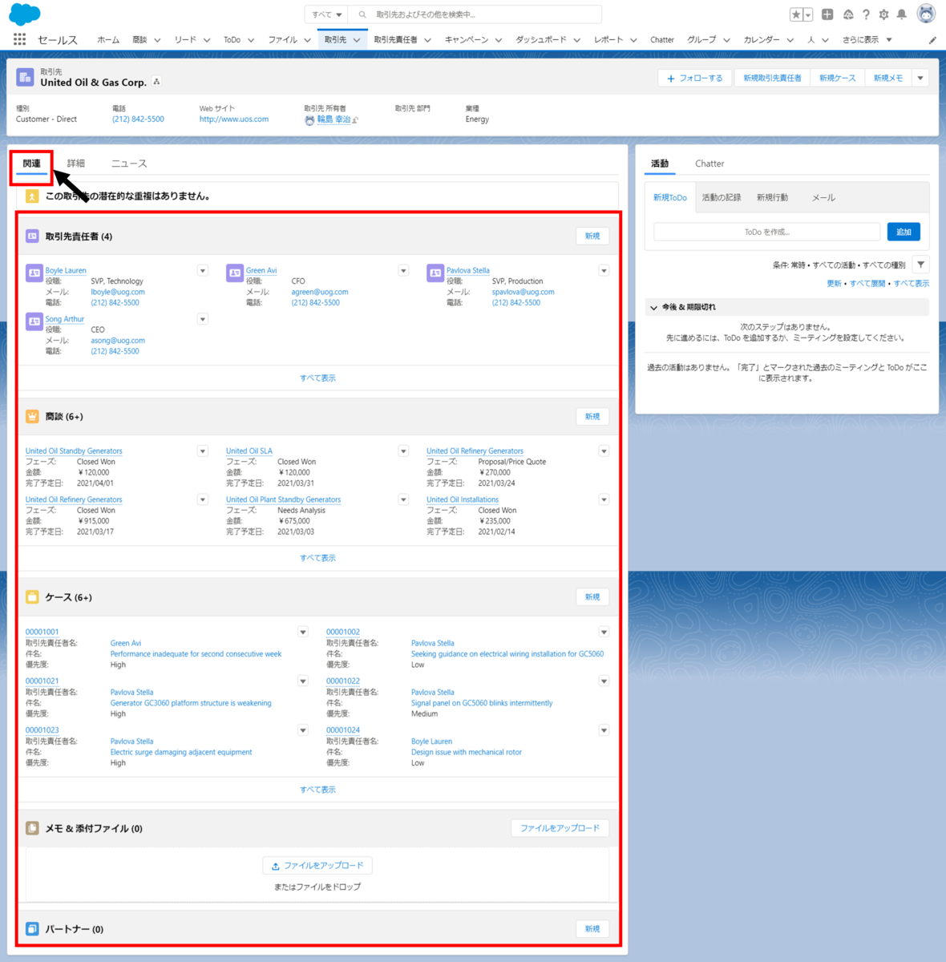Click the account building icon in the header

[x=25, y=77]
